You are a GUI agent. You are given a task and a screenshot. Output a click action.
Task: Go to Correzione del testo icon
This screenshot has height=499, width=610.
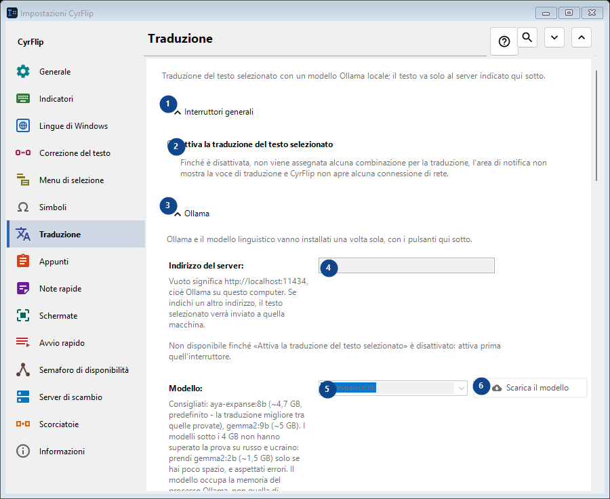pos(23,153)
